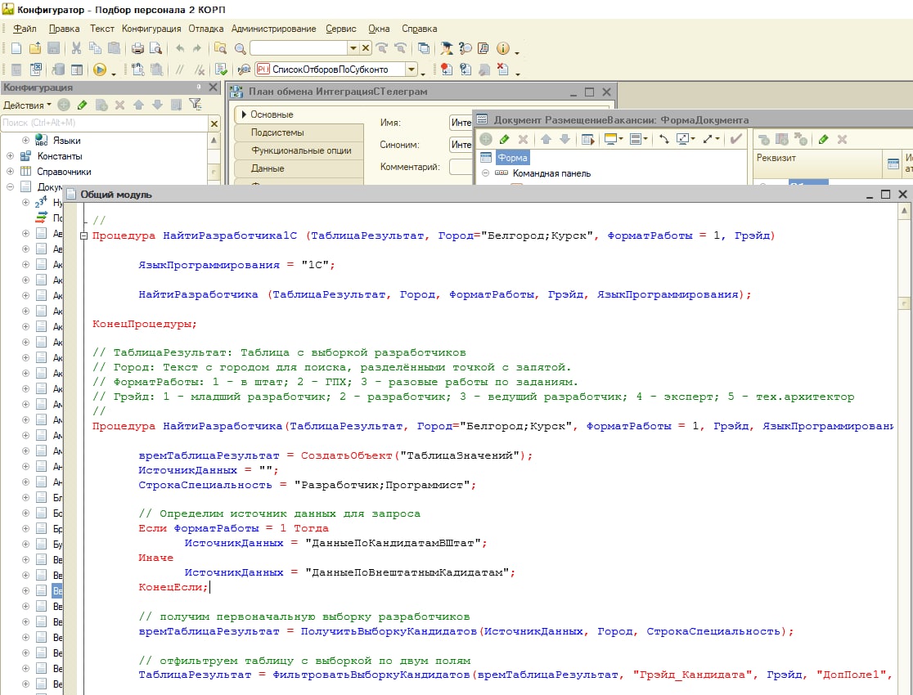Image resolution: width=913 pixels, height=695 pixels.
Task: Expand the Константы tree node
Action: (11, 156)
